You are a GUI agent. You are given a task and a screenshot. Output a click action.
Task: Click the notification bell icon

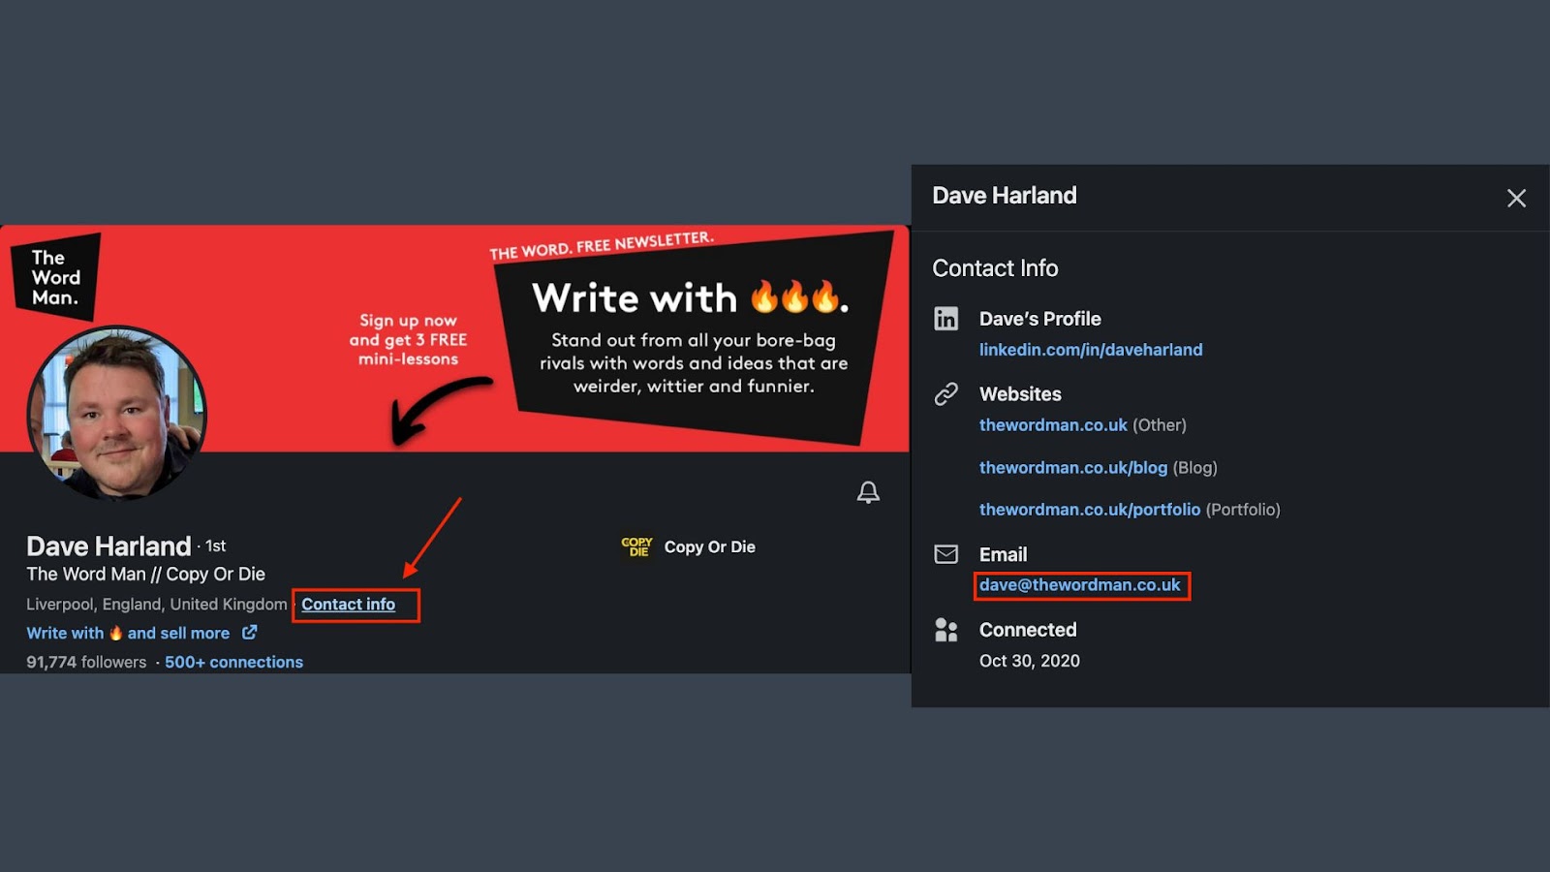[868, 492]
